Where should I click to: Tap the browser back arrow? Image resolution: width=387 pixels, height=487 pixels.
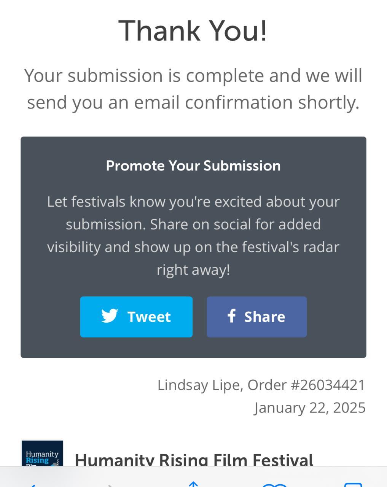pyautogui.click(x=31, y=484)
